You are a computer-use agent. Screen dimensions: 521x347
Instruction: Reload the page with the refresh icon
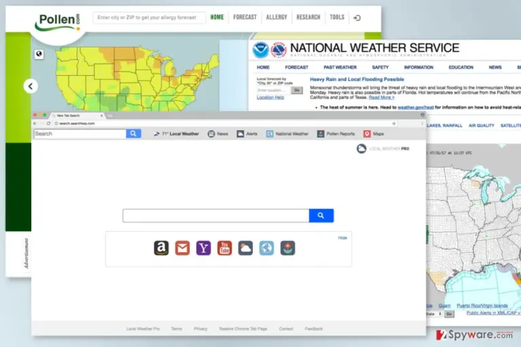[49, 123]
